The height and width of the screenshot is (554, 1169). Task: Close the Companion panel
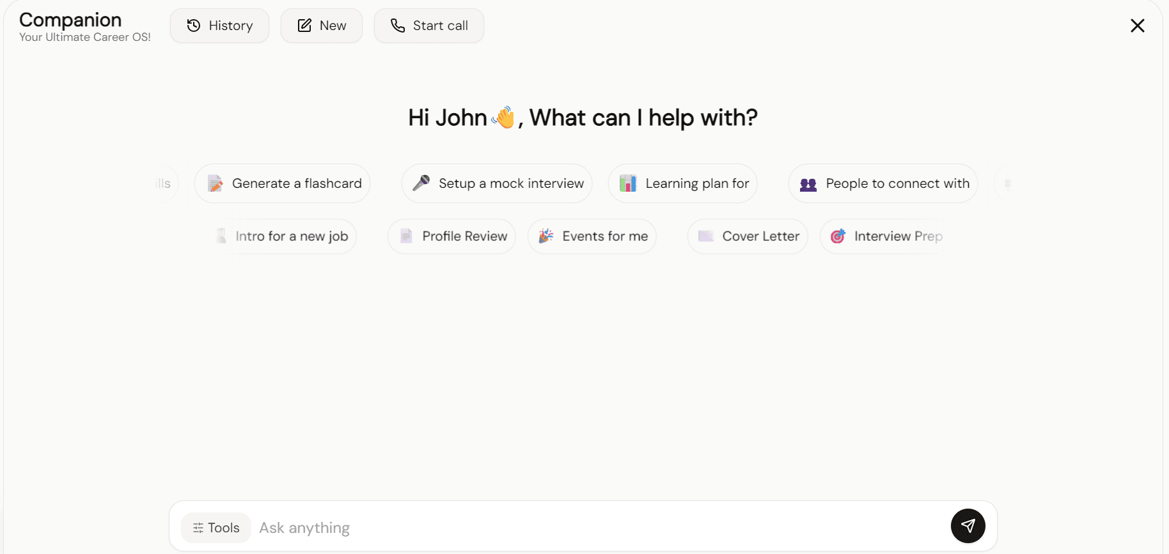click(1137, 26)
